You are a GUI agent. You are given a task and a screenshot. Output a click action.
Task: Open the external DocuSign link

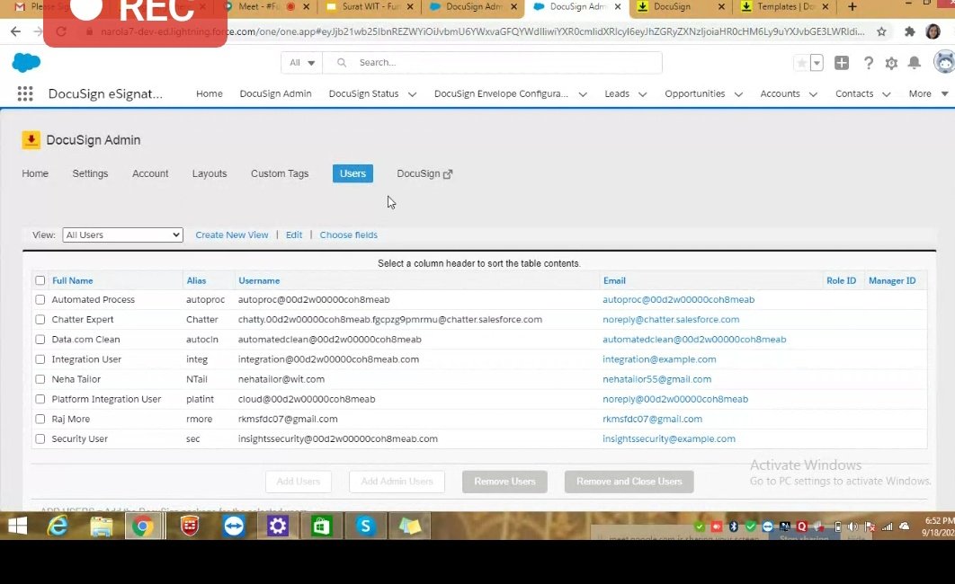point(424,173)
